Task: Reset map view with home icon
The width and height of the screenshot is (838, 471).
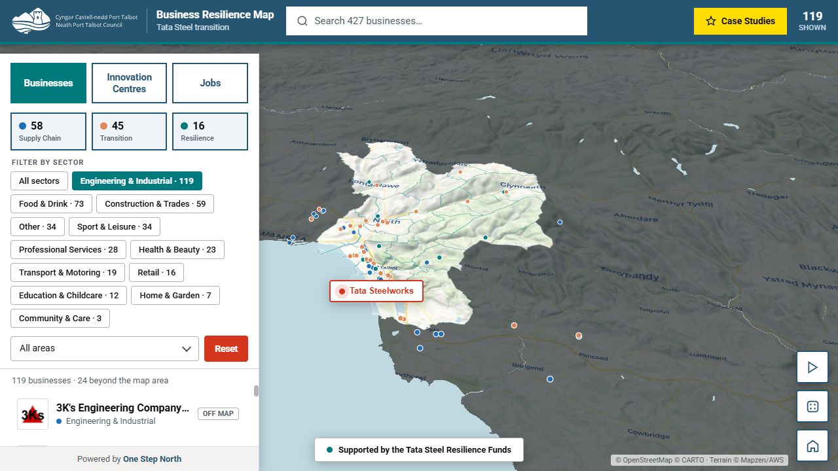Action: click(x=812, y=446)
